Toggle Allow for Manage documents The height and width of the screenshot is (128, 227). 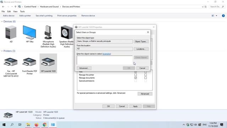pyautogui.click(x=135, y=78)
